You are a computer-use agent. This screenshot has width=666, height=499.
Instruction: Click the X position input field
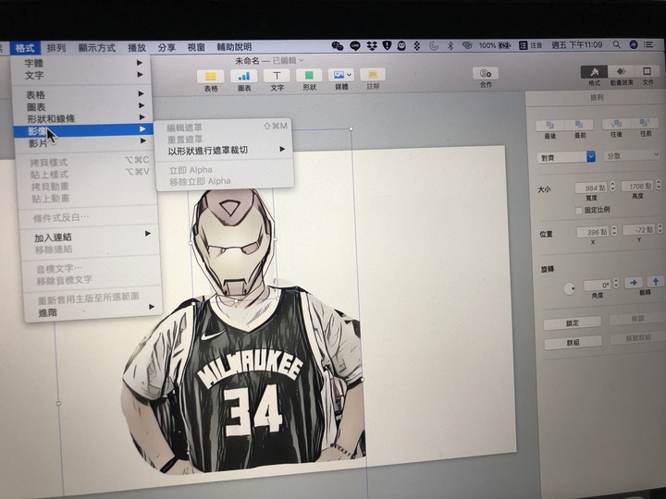point(593,232)
